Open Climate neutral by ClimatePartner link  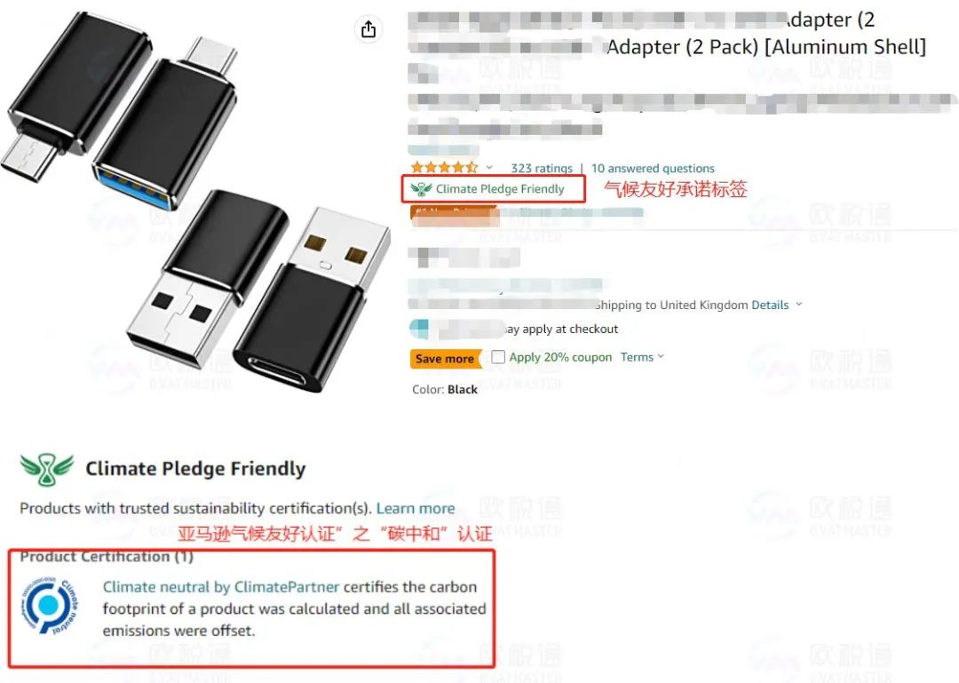tap(221, 587)
